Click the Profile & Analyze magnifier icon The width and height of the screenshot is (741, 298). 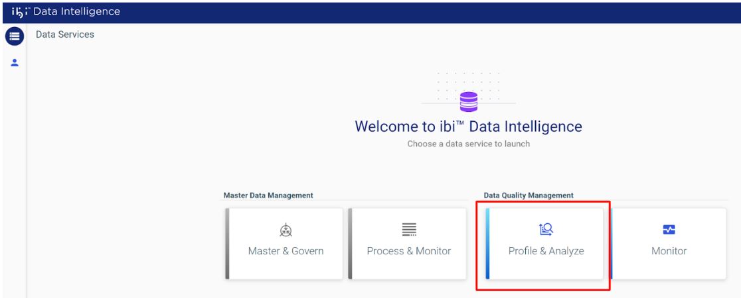(546, 230)
